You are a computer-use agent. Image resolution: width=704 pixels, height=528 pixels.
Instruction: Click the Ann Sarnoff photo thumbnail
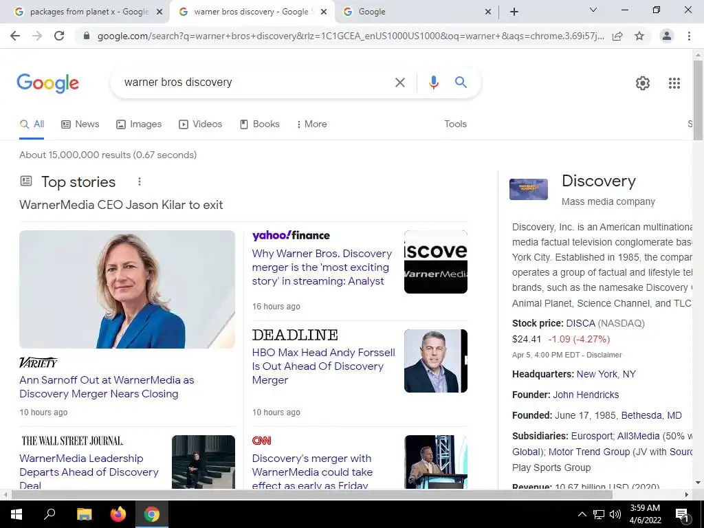click(x=127, y=289)
